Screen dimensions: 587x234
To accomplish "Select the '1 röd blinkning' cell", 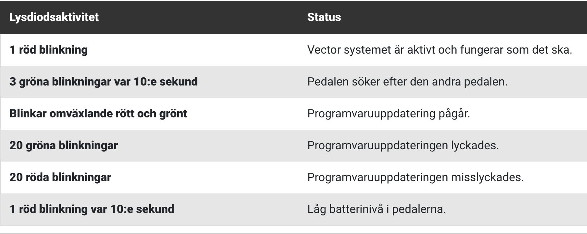I will [49, 50].
